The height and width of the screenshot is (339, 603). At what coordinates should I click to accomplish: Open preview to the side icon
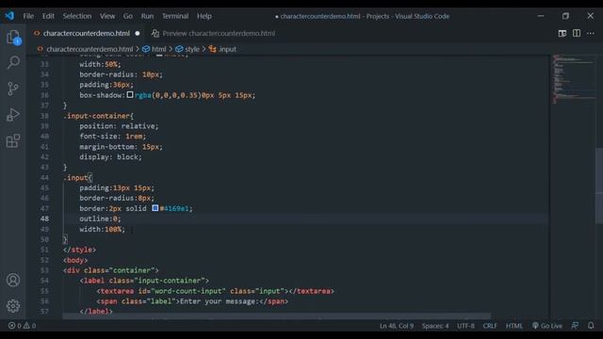point(562,34)
